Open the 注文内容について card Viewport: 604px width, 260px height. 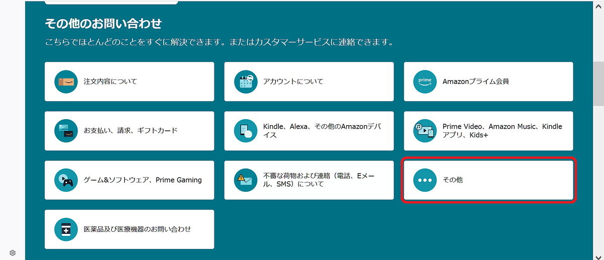(129, 81)
